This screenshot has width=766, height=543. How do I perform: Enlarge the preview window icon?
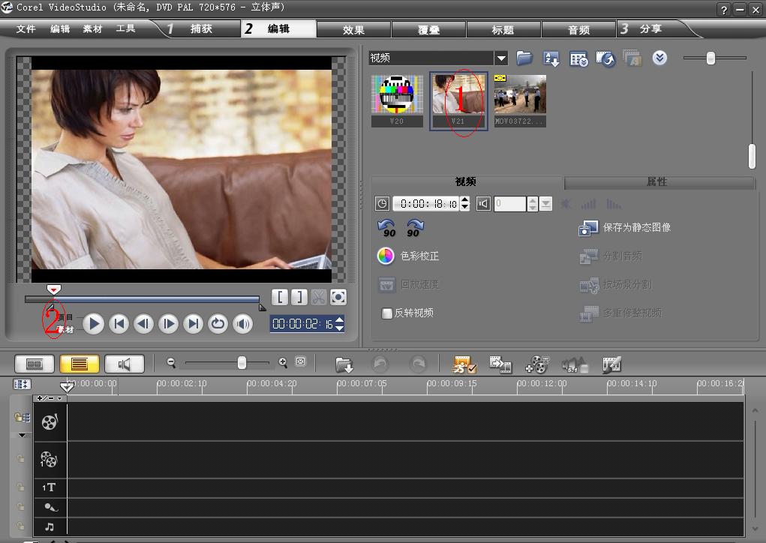[338, 297]
